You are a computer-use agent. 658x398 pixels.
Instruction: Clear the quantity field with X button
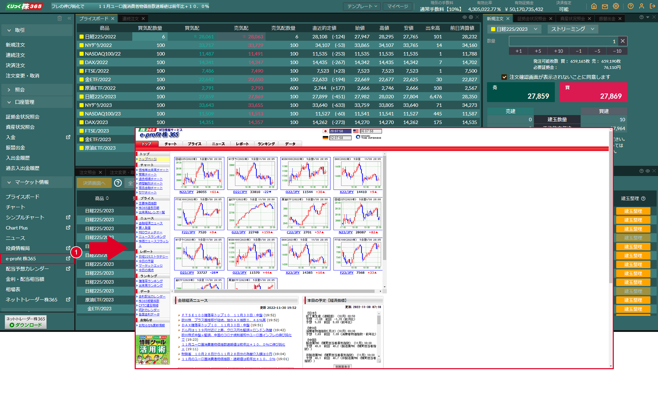point(623,41)
